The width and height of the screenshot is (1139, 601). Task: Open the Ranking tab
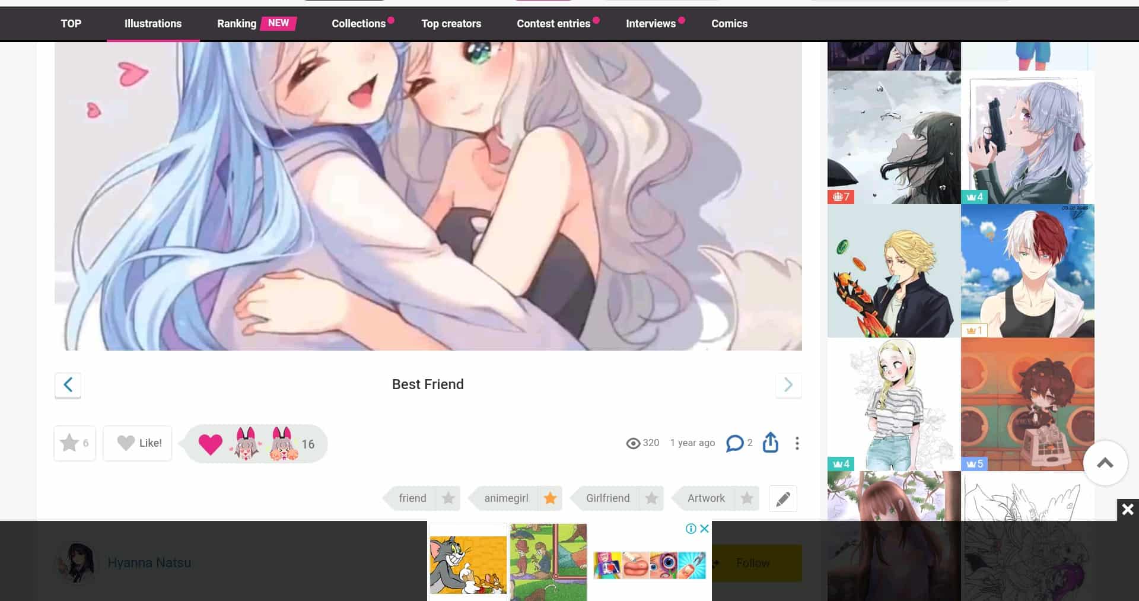point(237,24)
